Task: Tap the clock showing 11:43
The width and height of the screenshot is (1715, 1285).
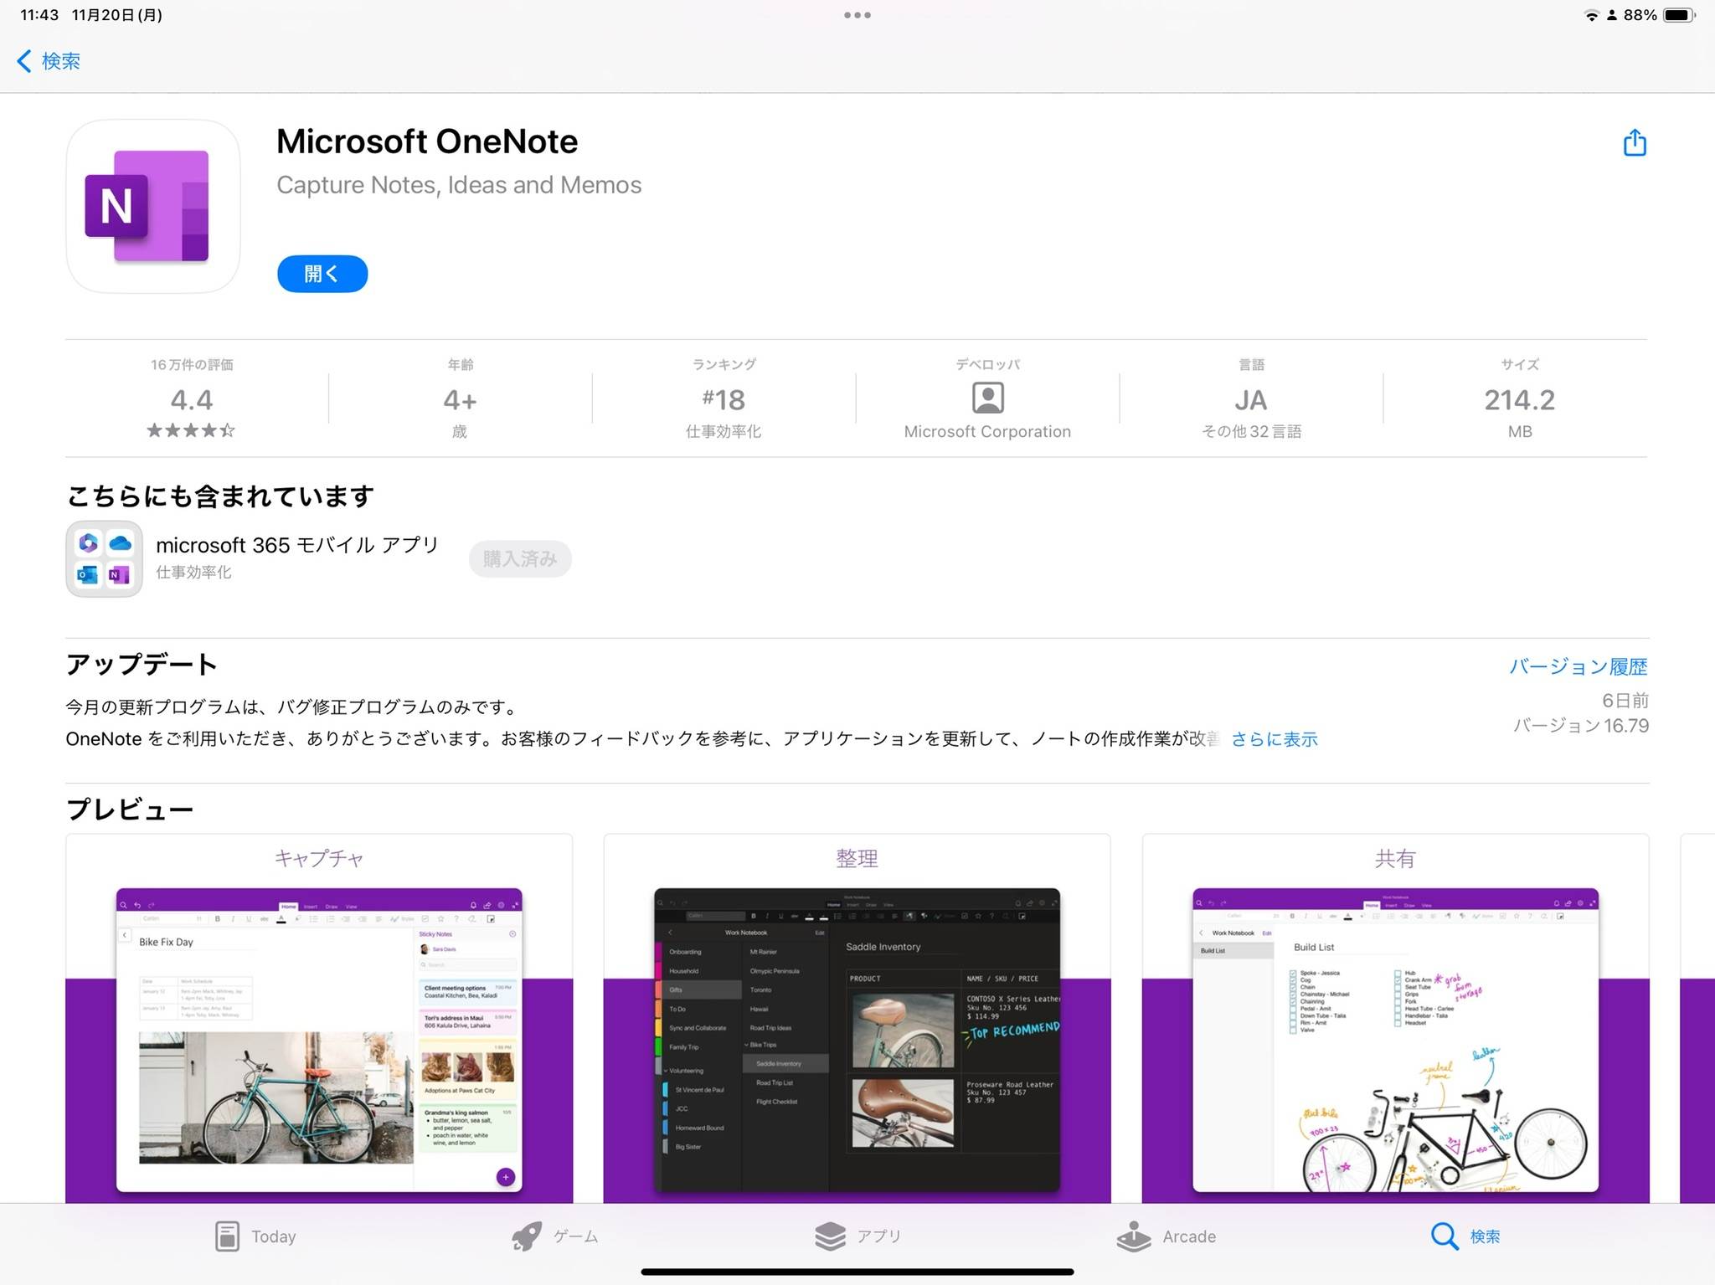Action: 39,15
